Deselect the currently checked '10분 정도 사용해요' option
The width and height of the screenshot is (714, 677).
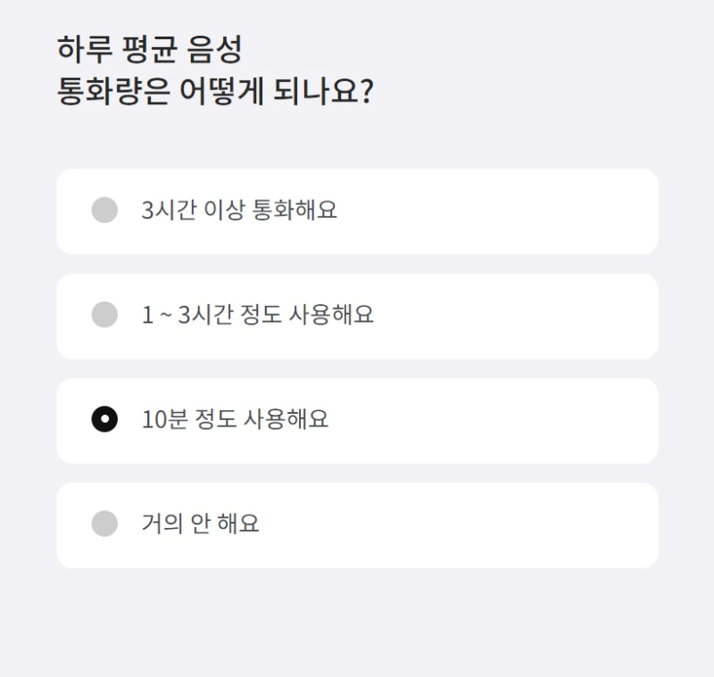pyautogui.click(x=105, y=420)
